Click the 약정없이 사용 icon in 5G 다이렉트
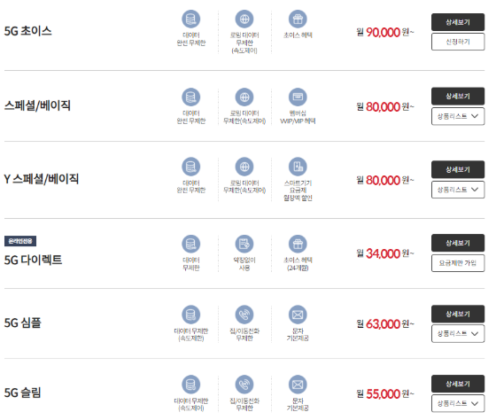This screenshot has height=420, width=496. (244, 244)
